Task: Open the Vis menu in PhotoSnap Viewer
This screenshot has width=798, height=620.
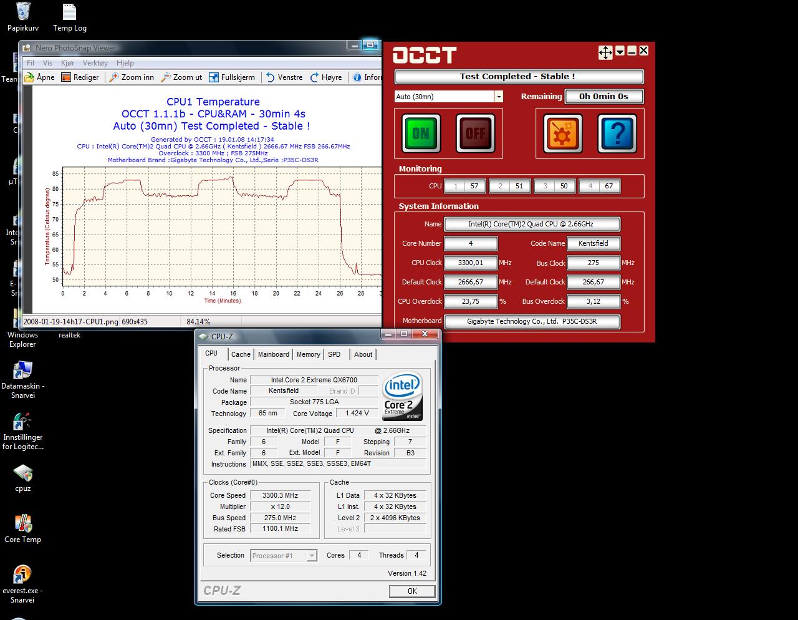Action: tap(47, 63)
